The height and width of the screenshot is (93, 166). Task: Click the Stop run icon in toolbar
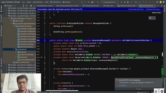tap(132, 2)
